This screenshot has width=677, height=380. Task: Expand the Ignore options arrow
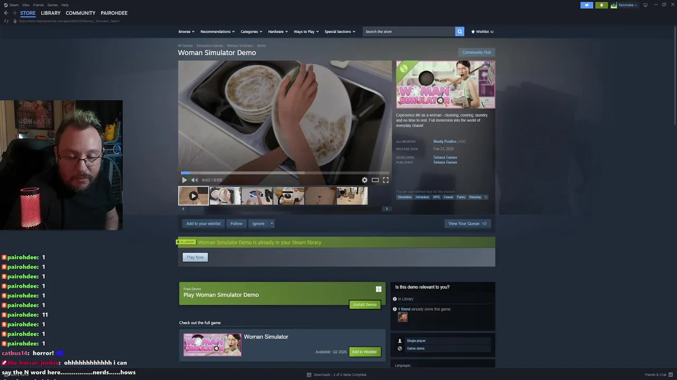click(272, 223)
